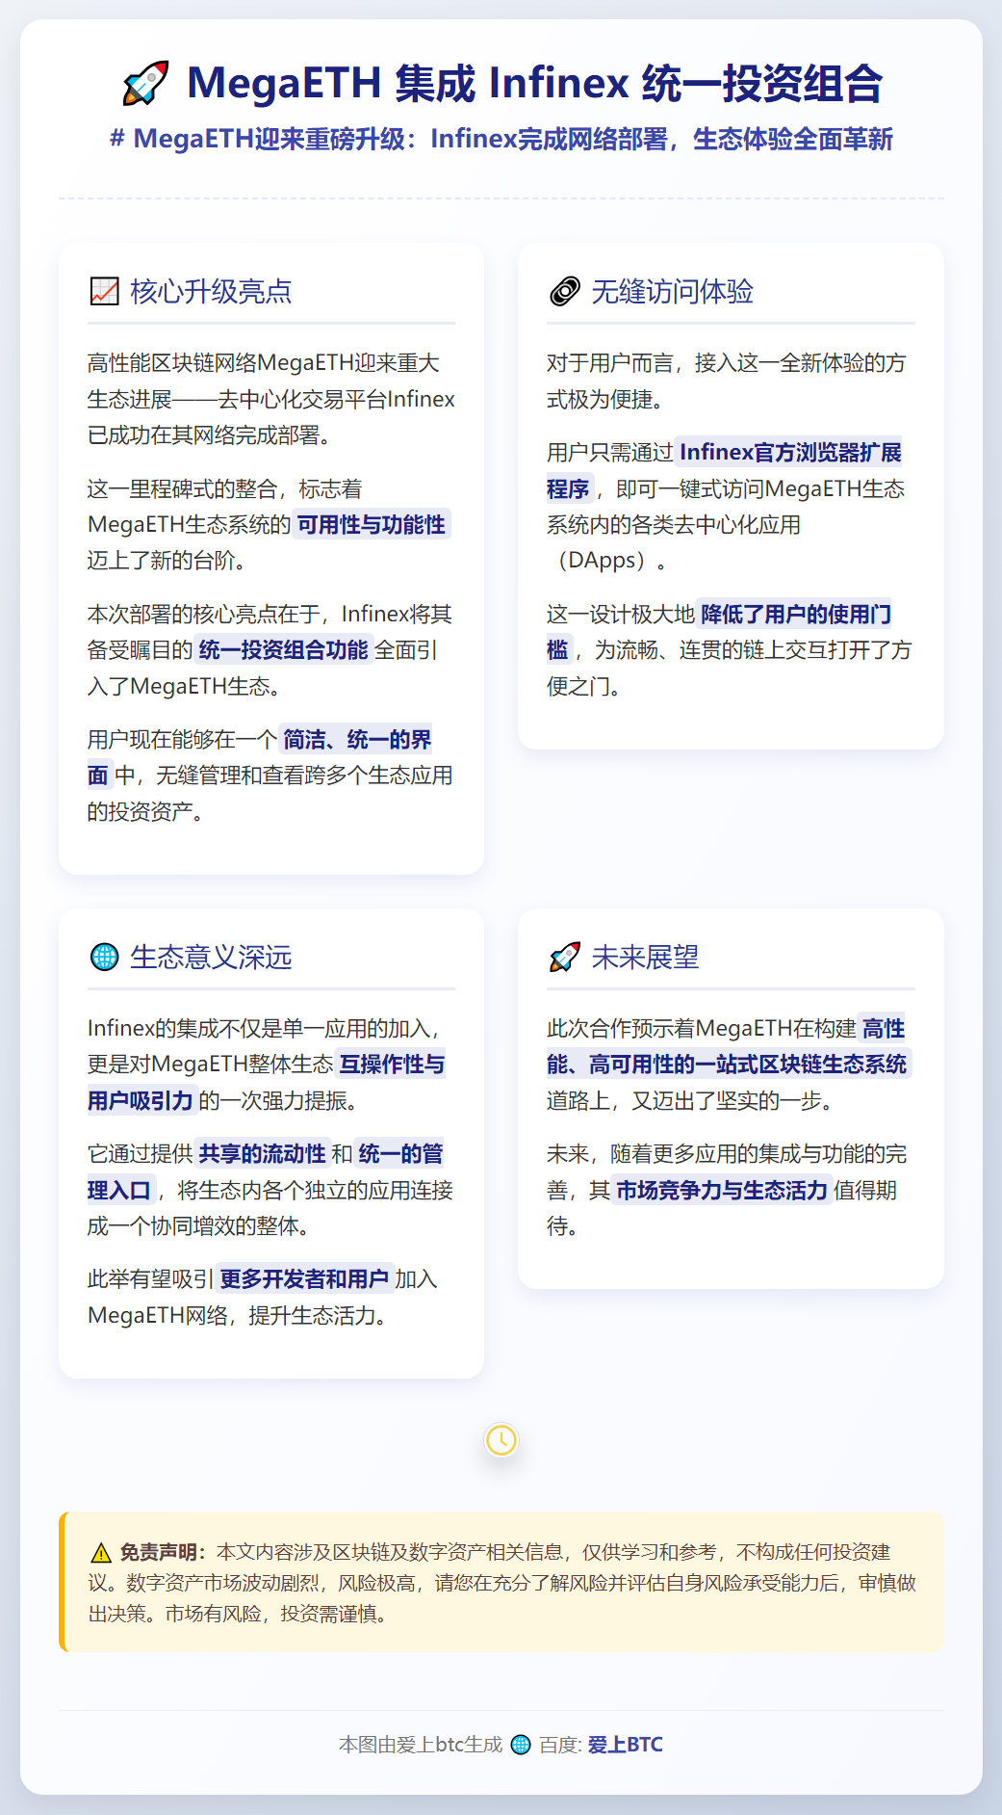
Task: Click the 核心升级亮点 section heading
Action: click(x=211, y=291)
